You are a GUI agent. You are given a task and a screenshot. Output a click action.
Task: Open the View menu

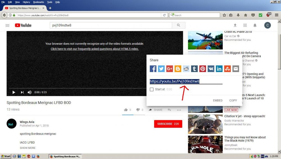tap(17, 2)
